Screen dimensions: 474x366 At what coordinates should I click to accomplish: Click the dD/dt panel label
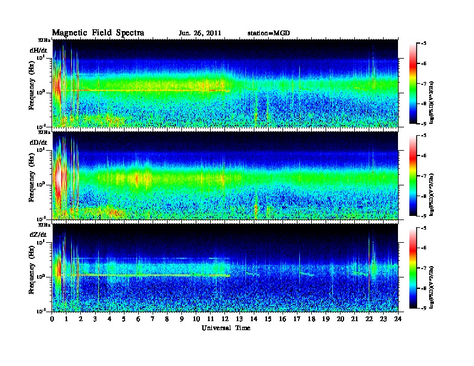pos(38,142)
